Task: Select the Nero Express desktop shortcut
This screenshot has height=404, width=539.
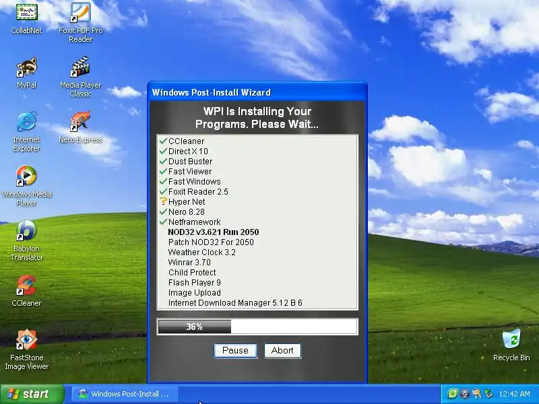Action: pyautogui.click(x=80, y=127)
